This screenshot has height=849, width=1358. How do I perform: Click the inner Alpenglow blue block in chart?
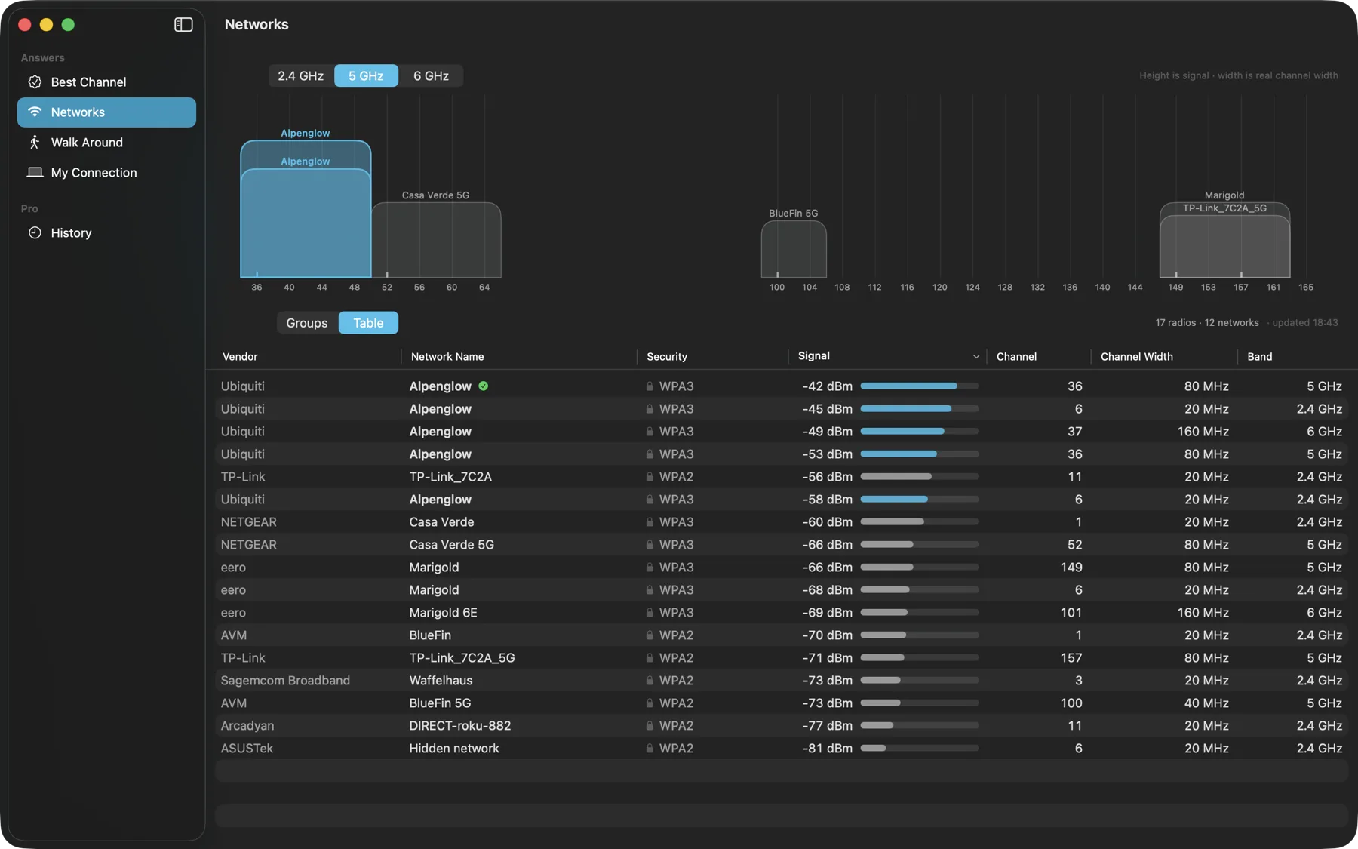[306, 223]
